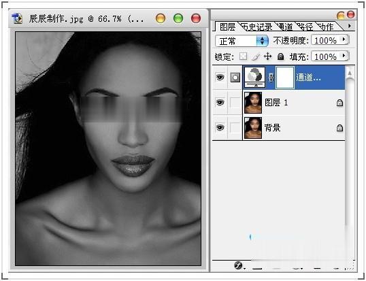Select the 背景 layer row

click(x=294, y=128)
